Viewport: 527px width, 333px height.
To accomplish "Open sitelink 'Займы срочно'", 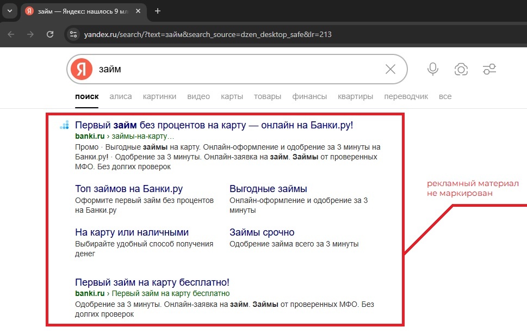I will coord(262,232).
